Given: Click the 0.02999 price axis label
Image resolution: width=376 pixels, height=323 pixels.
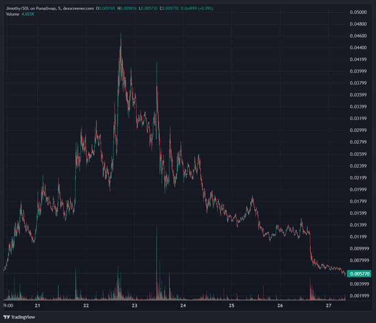Looking at the screenshot, I should pyautogui.click(x=358, y=130).
